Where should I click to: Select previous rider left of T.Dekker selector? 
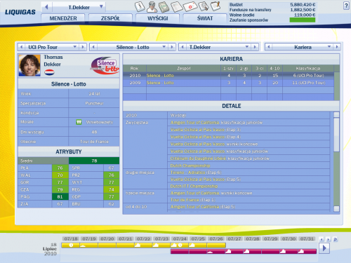click(x=183, y=47)
